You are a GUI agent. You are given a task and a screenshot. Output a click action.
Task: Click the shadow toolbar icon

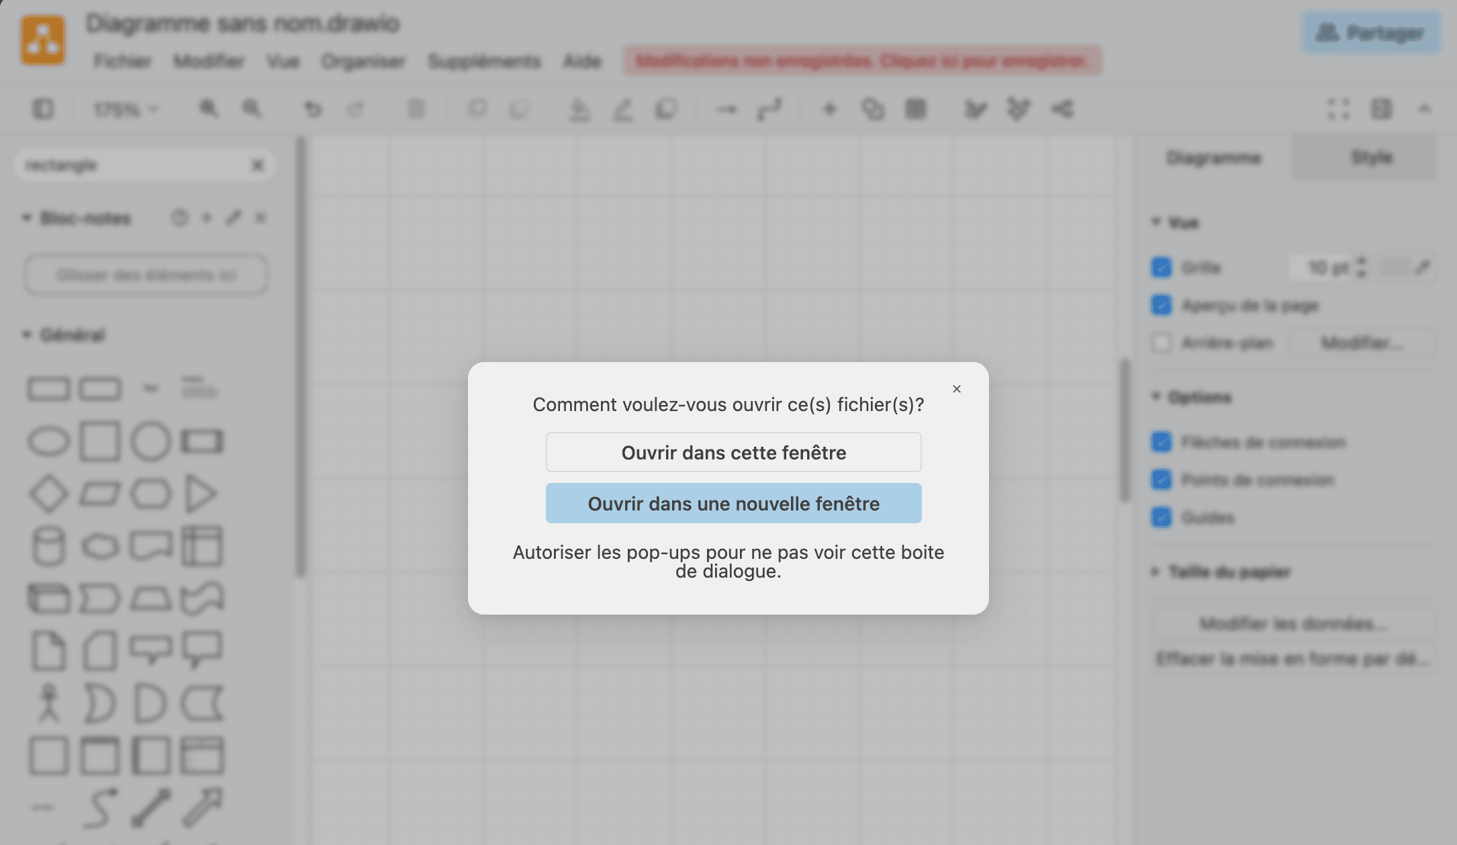click(665, 109)
